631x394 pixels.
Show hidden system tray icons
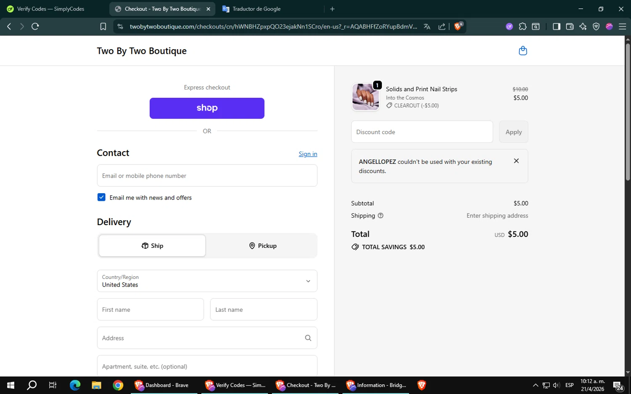point(535,385)
